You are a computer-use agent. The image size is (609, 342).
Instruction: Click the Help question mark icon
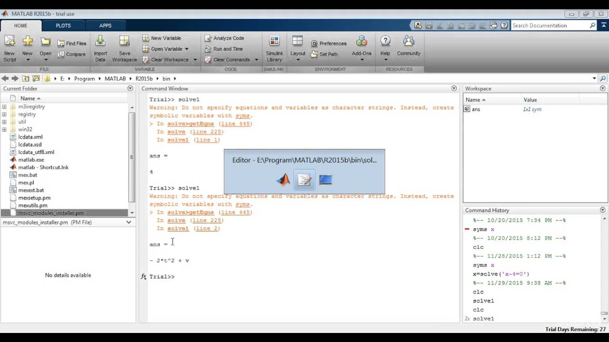tap(385, 41)
